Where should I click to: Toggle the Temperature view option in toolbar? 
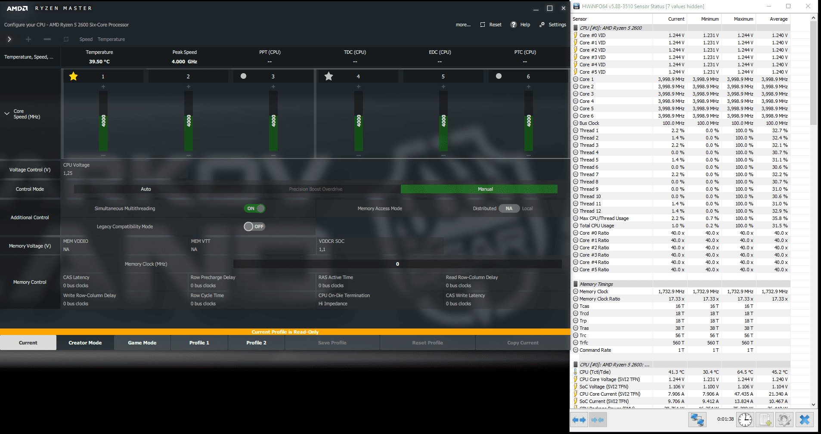pyautogui.click(x=111, y=39)
